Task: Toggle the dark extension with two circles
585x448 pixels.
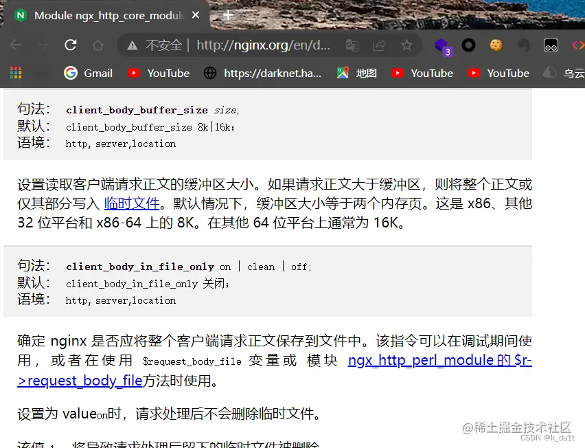Action: tap(551, 45)
